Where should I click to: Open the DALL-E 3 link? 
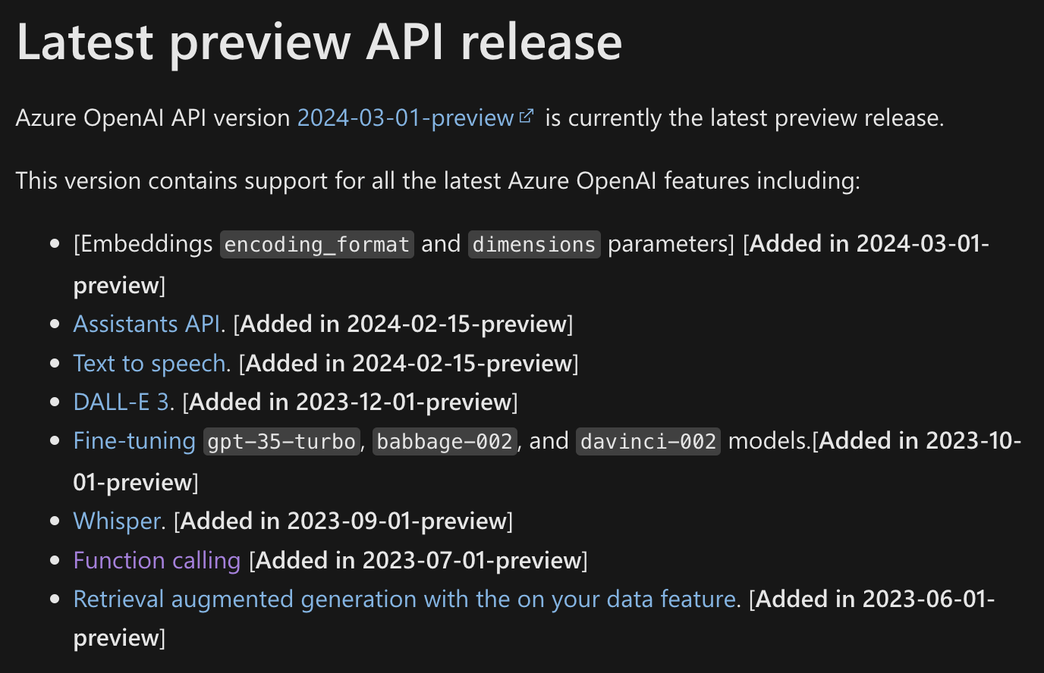(121, 402)
